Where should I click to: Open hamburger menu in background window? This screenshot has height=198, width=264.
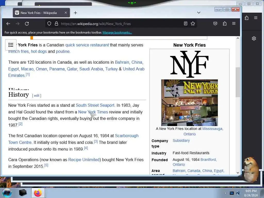pos(256,18)
